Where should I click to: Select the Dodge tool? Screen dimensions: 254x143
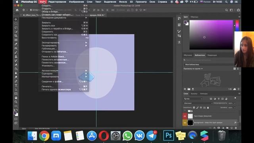point(16,77)
